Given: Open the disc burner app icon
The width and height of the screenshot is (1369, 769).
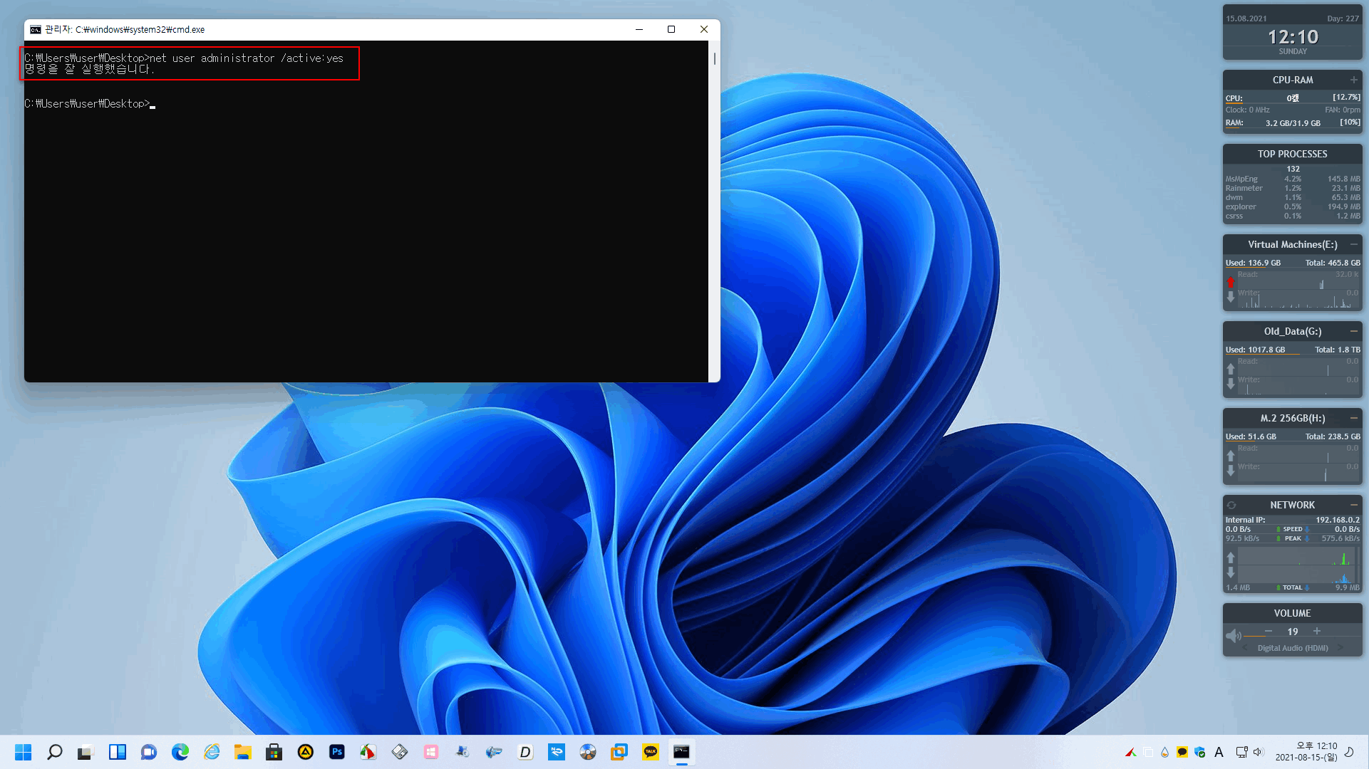Looking at the screenshot, I should [588, 752].
